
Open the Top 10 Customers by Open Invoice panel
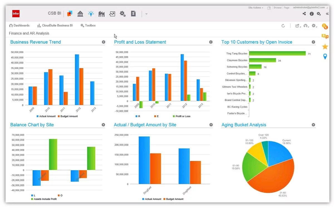point(256,42)
